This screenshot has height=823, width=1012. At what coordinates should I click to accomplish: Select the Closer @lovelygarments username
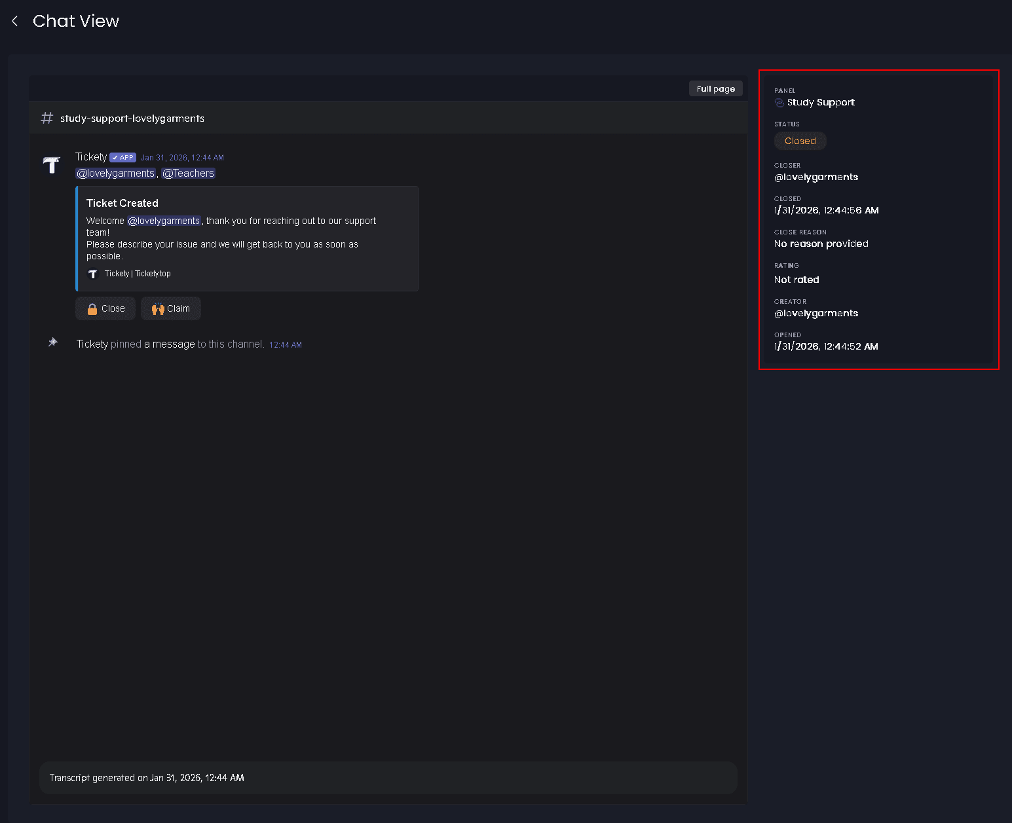click(816, 177)
